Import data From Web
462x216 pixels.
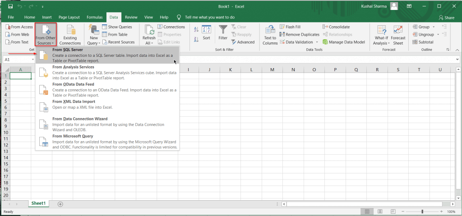[18, 34]
